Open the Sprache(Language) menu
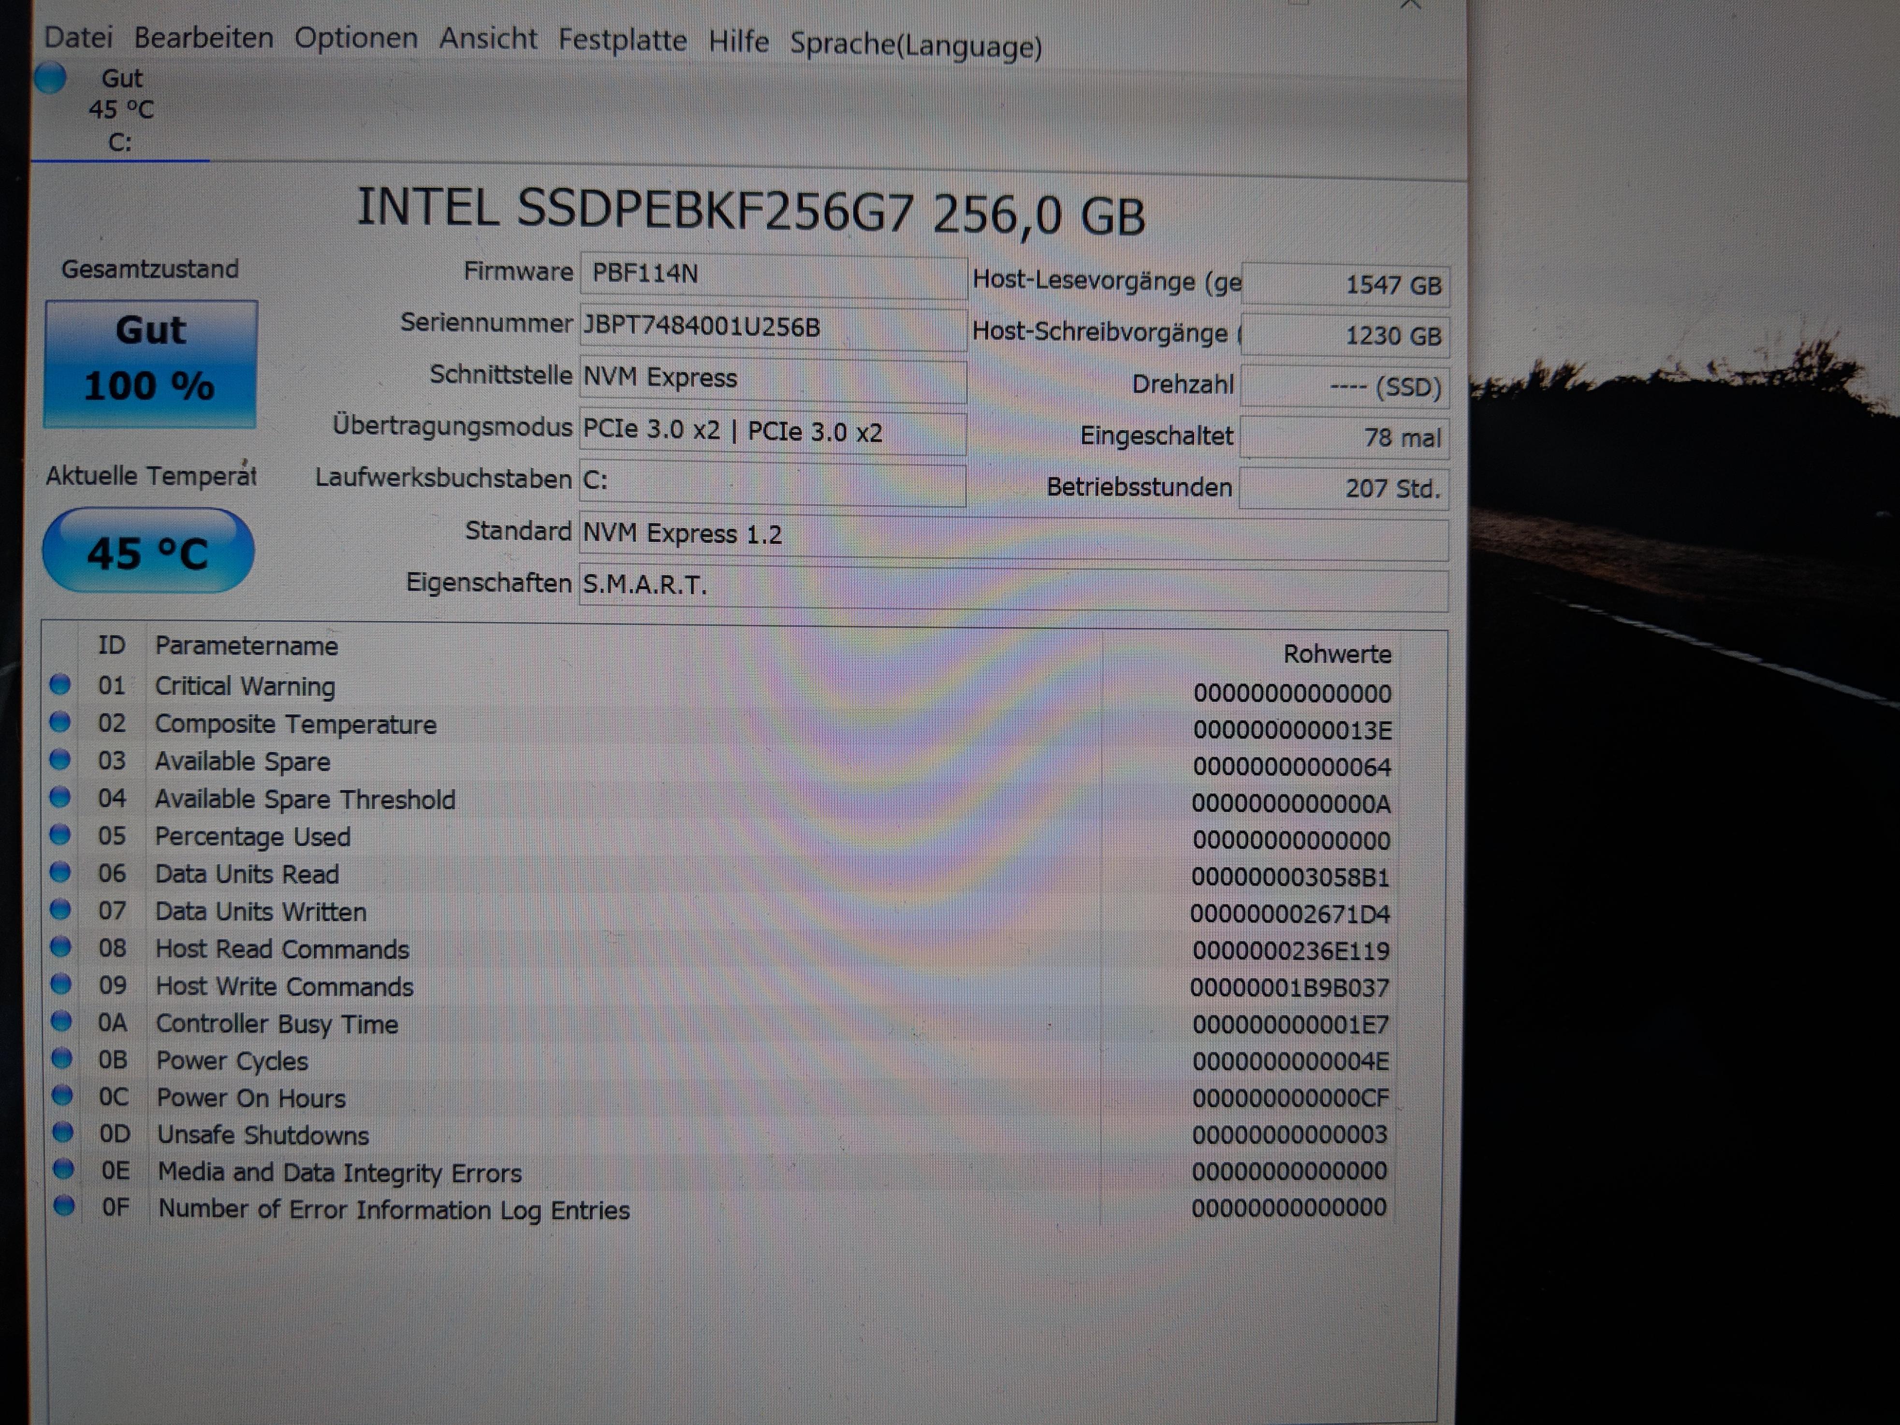This screenshot has height=1425, width=1900. click(916, 44)
